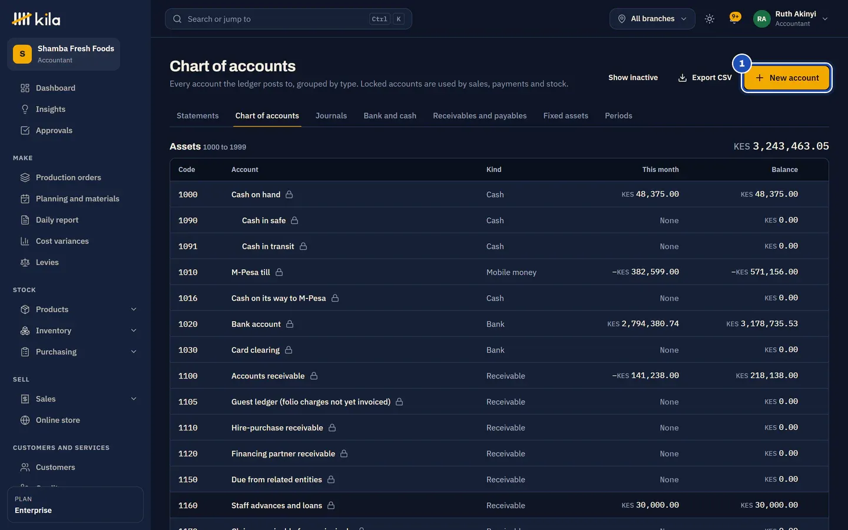Open notifications with the 9+ badge
The image size is (848, 530).
[x=734, y=18]
